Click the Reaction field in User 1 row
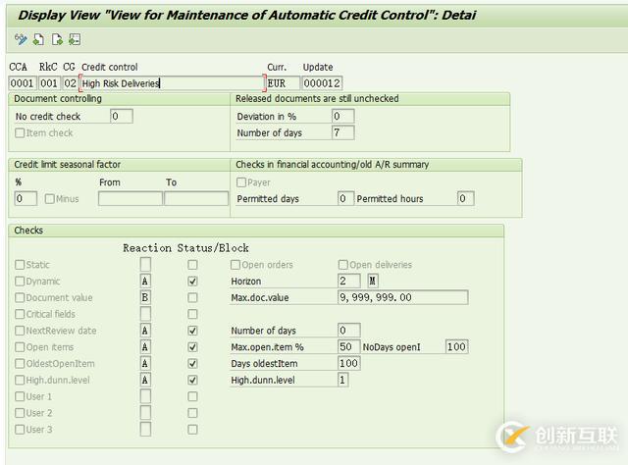628x465 pixels. pos(146,396)
